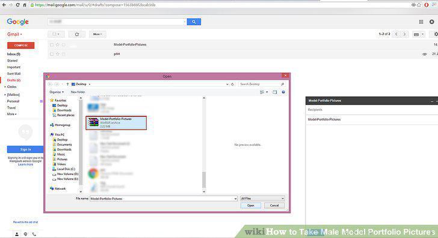
Task: Open the address path dropdown in dialog
Action: (x=227, y=84)
